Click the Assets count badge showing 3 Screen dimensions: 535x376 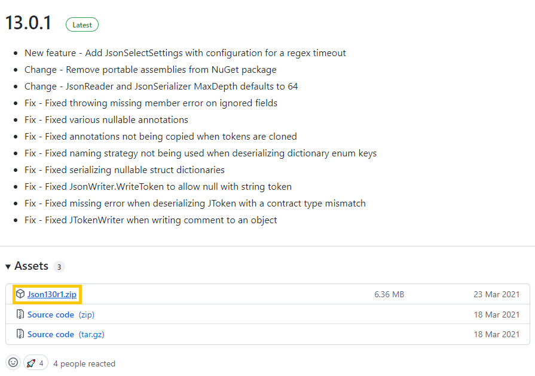click(x=59, y=267)
